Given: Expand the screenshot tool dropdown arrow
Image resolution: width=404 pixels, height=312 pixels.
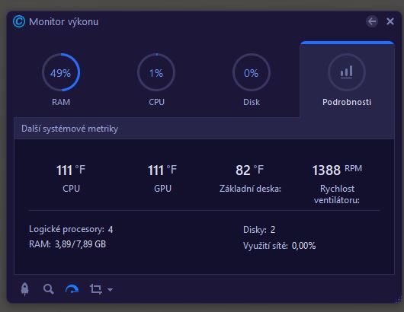Looking at the screenshot, I should (x=110, y=290).
